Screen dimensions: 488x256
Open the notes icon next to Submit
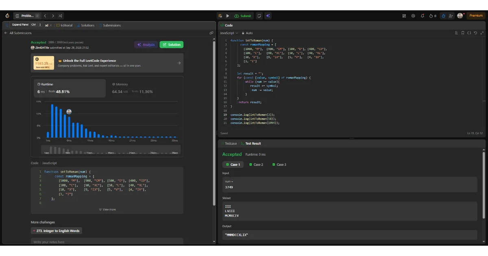(x=259, y=16)
